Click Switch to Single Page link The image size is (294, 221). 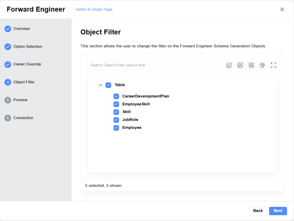pyautogui.click(x=94, y=9)
